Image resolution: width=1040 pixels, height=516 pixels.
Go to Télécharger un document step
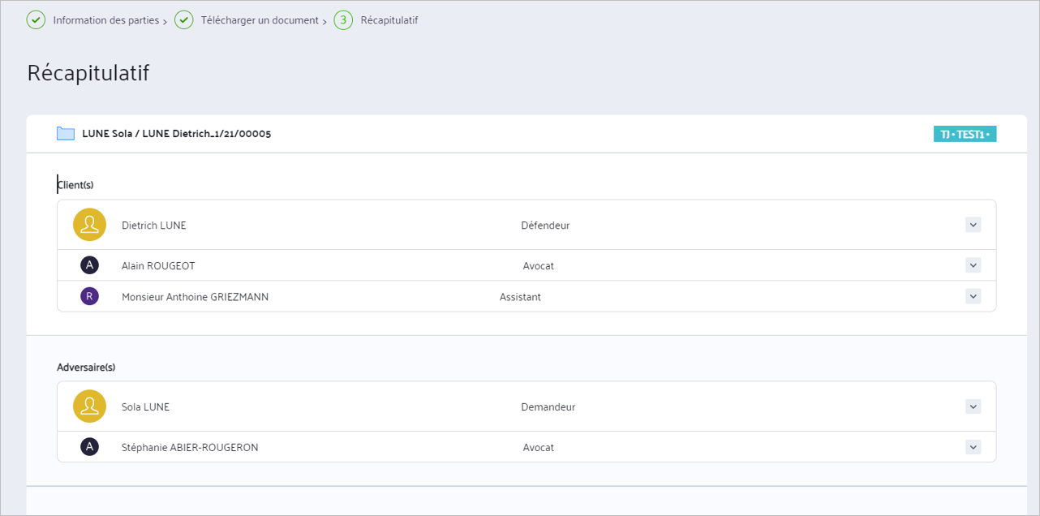coord(260,20)
